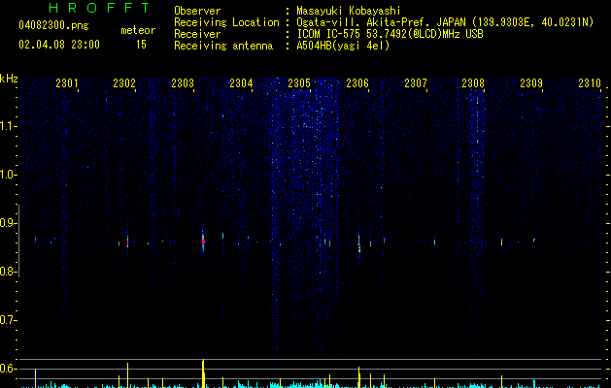This screenshot has height=388, width=611.
Task: Click the 2310 time axis label
Action: coord(590,83)
